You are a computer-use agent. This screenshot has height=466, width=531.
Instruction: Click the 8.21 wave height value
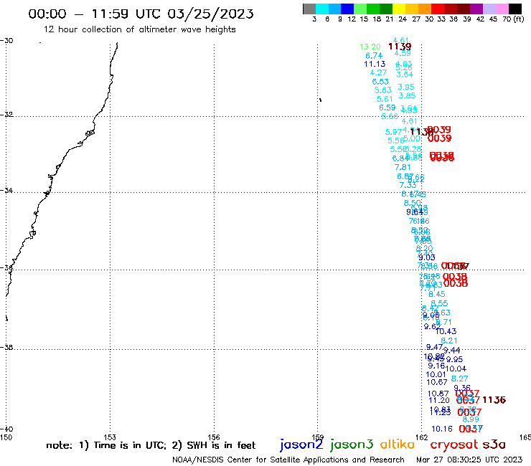(x=449, y=341)
